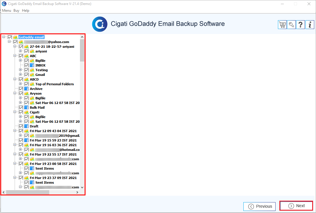Click the Gmail folder icon

point(32,75)
